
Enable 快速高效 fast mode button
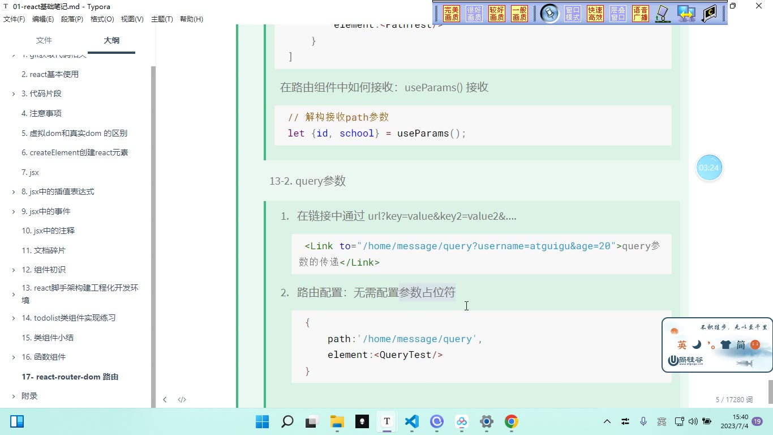pos(595,14)
